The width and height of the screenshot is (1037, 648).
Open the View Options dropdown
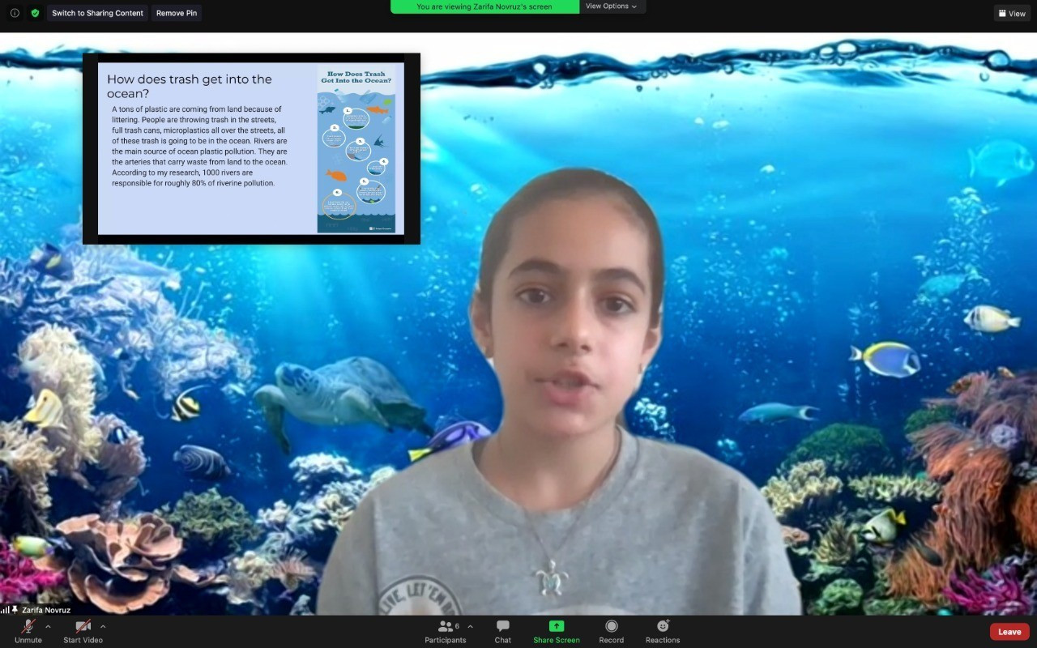point(611,6)
